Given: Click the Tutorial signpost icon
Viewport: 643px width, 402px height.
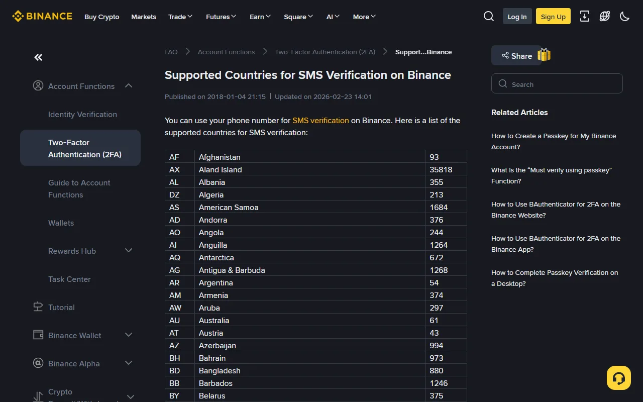Looking at the screenshot, I should (38, 307).
